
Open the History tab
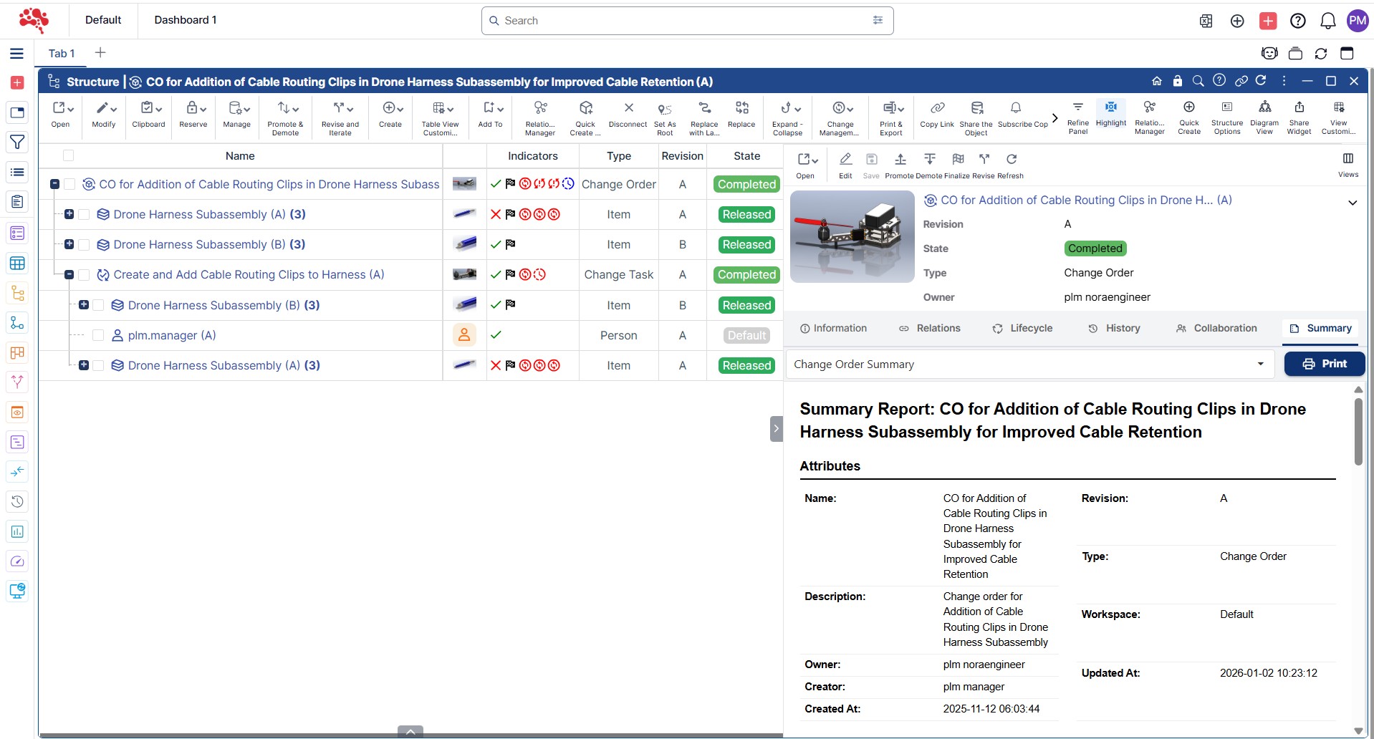1114,328
